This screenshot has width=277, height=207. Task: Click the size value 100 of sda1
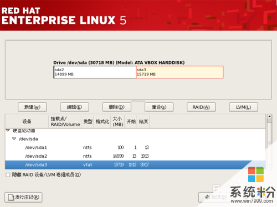point(121,147)
